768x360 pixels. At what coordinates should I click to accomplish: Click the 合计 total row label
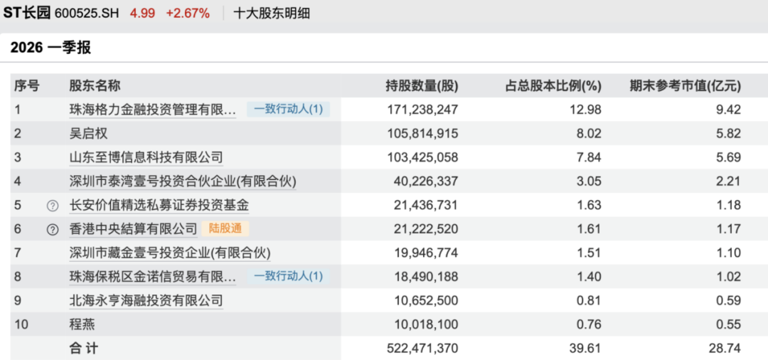[x=83, y=348]
